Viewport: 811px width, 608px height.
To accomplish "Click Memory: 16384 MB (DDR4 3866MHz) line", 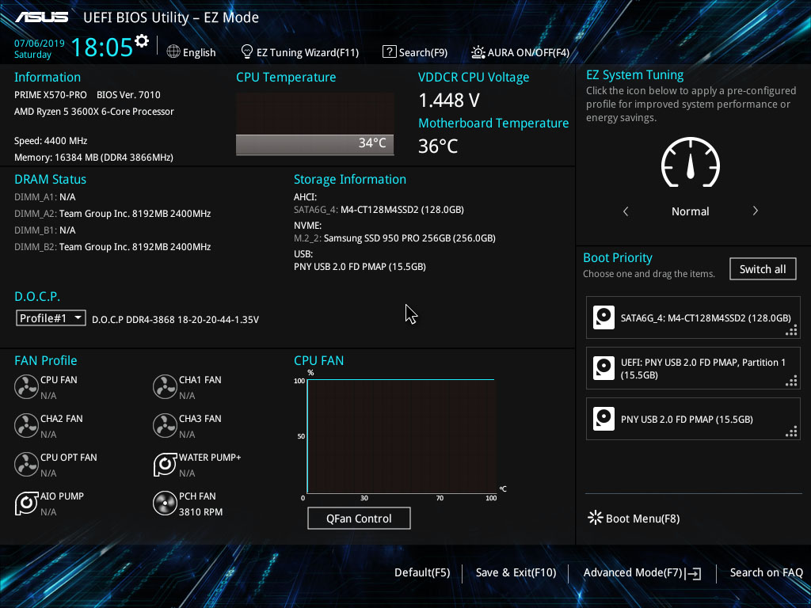I will pyautogui.click(x=93, y=158).
